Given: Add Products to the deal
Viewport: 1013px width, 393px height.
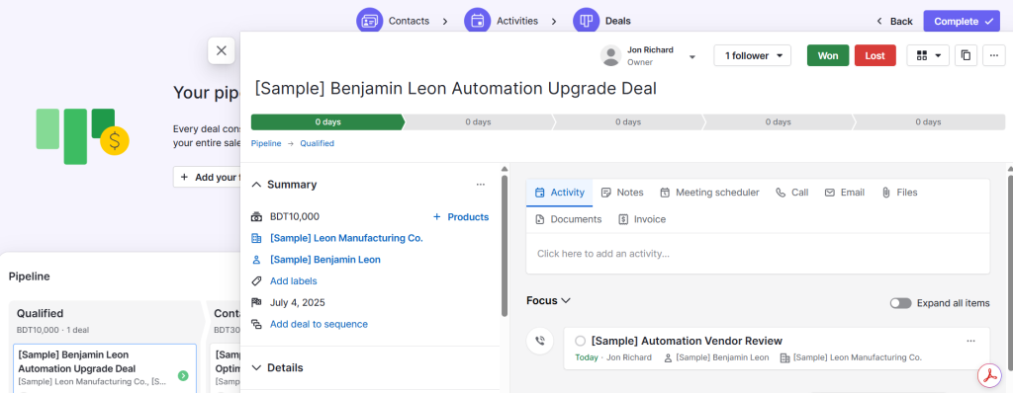Looking at the screenshot, I should point(461,217).
